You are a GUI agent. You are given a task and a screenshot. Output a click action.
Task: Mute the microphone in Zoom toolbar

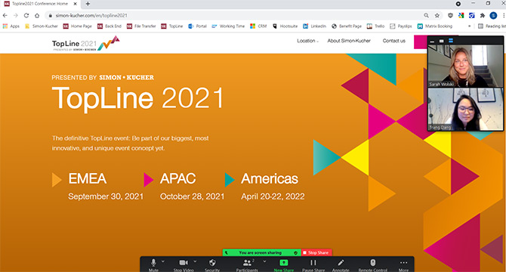click(153, 264)
